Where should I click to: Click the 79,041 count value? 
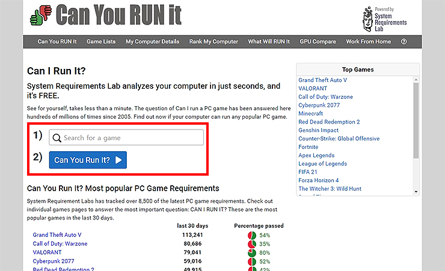(x=192, y=252)
